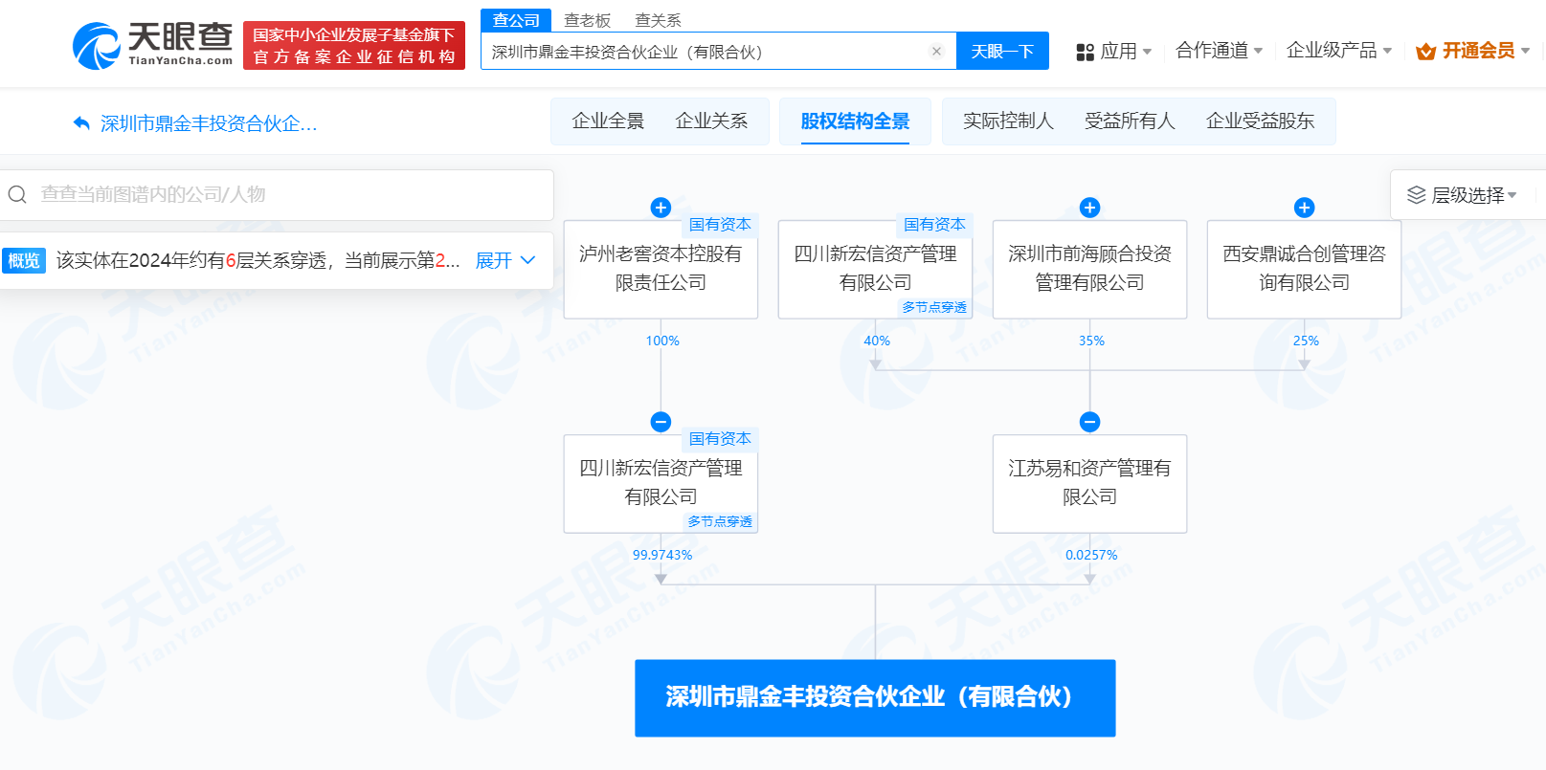
Task: Collapse the lower 四川新宏信资产管理 node minus icon
Action: (661, 422)
